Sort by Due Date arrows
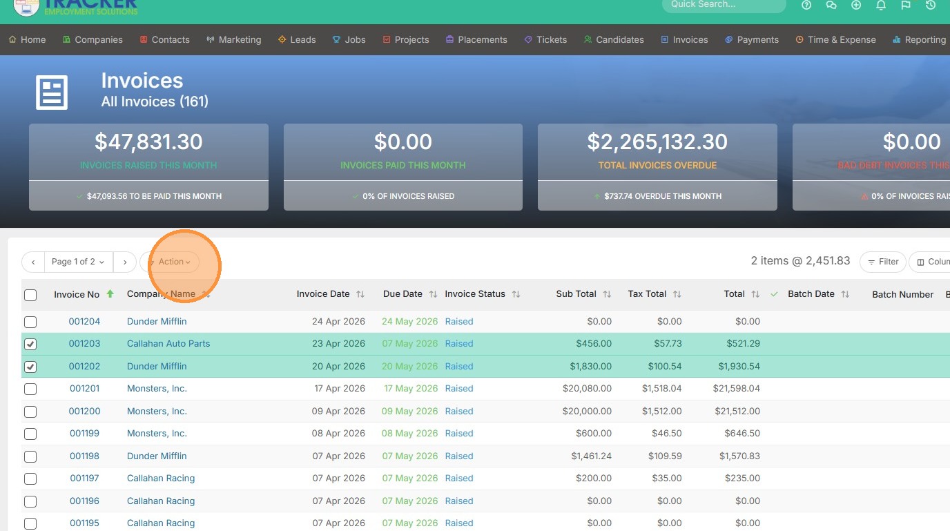The image size is (950, 531). click(x=433, y=294)
